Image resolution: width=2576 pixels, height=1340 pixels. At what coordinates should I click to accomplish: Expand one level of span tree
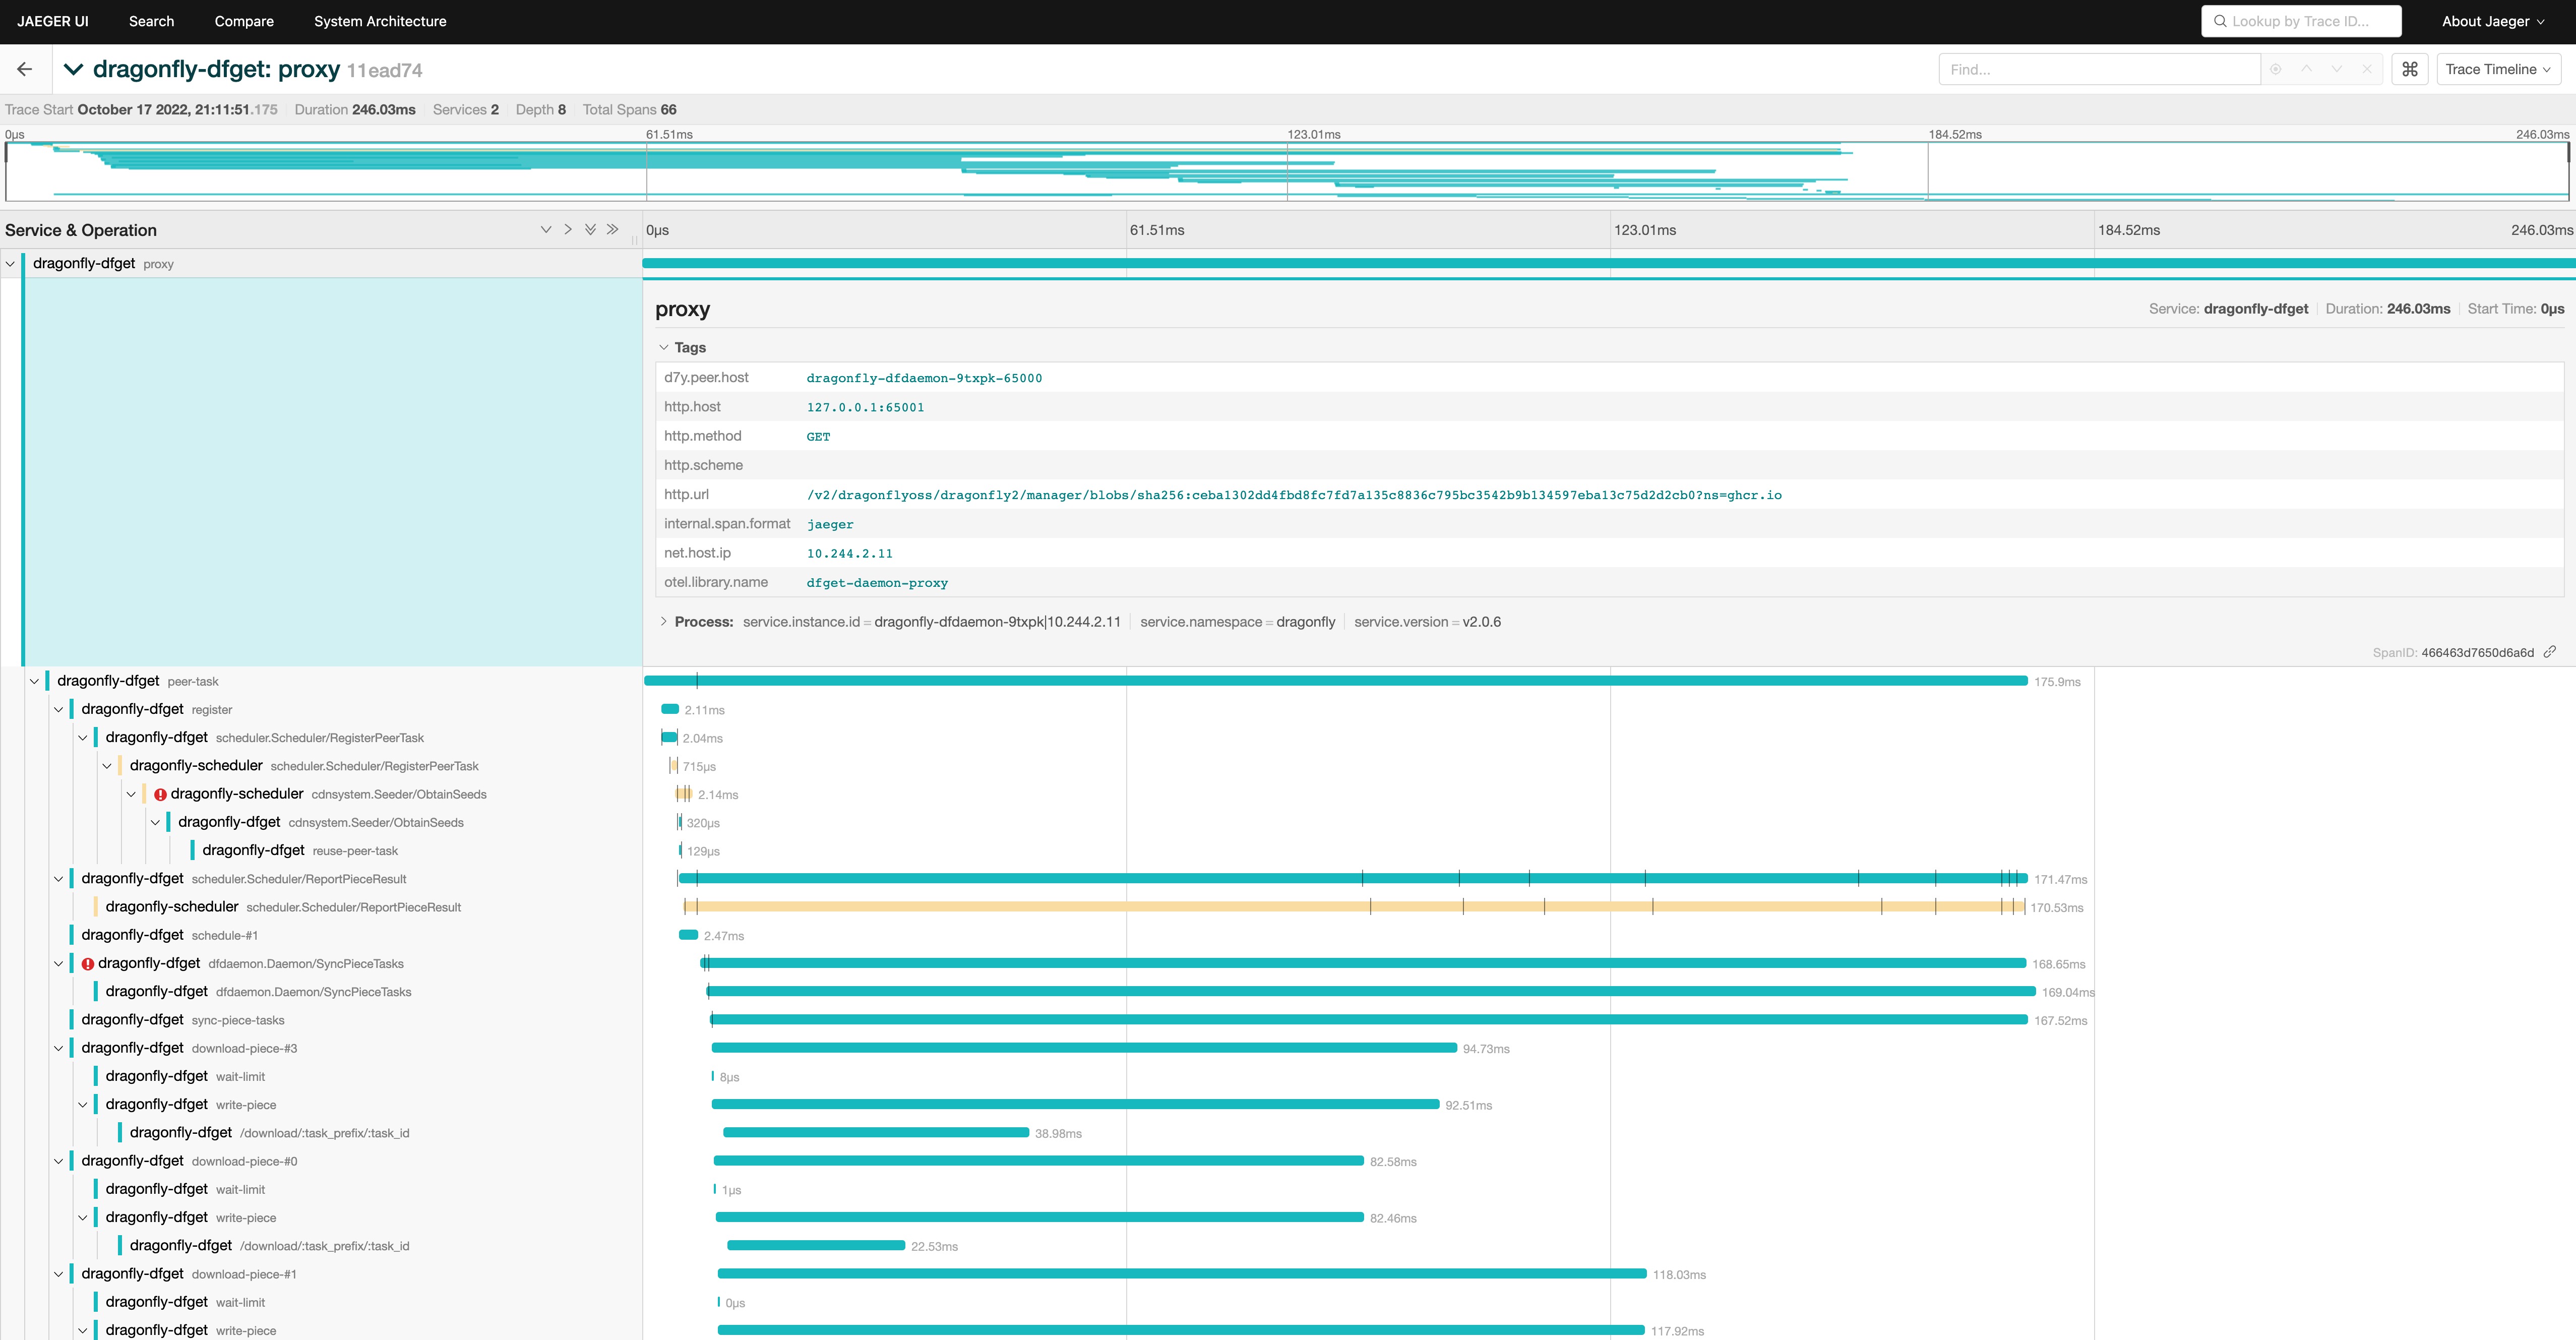tap(546, 230)
